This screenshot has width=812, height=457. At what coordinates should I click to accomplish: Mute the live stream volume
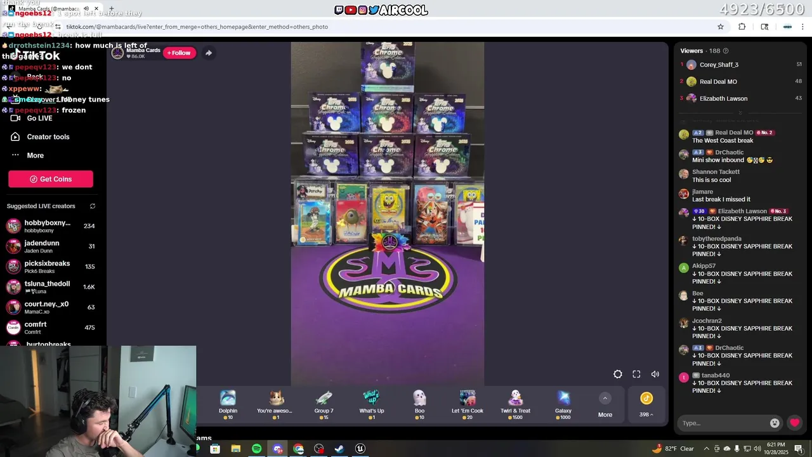(655, 374)
